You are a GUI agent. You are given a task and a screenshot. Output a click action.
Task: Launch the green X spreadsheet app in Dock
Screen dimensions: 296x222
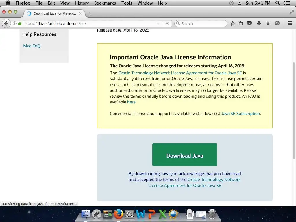pyautogui.click(x=162, y=214)
